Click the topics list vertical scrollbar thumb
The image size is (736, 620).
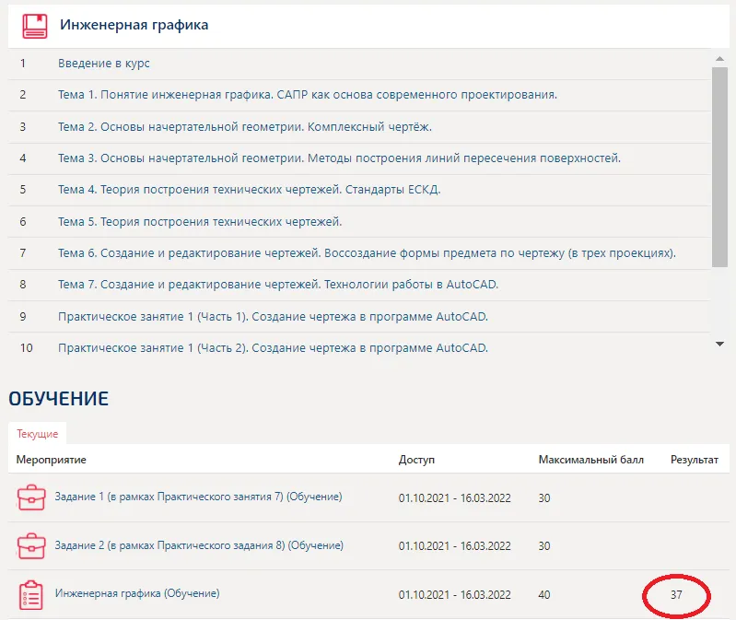(720, 166)
